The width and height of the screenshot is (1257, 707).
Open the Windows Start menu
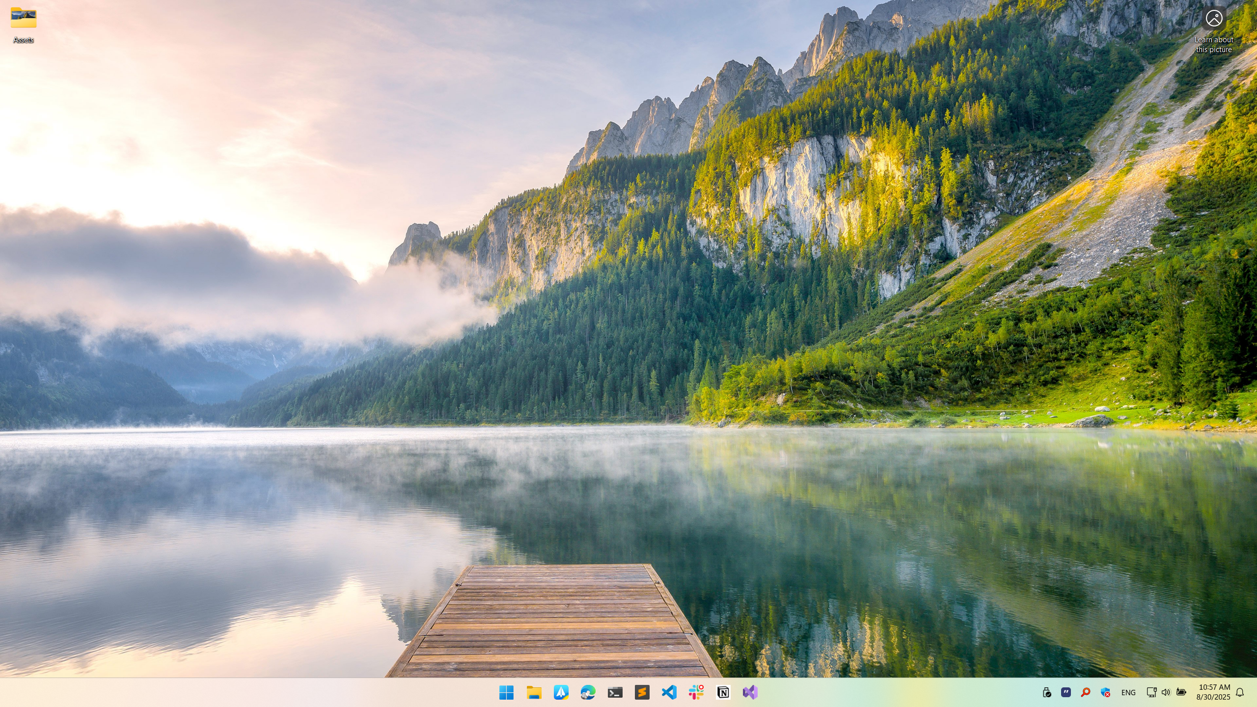[506, 692]
